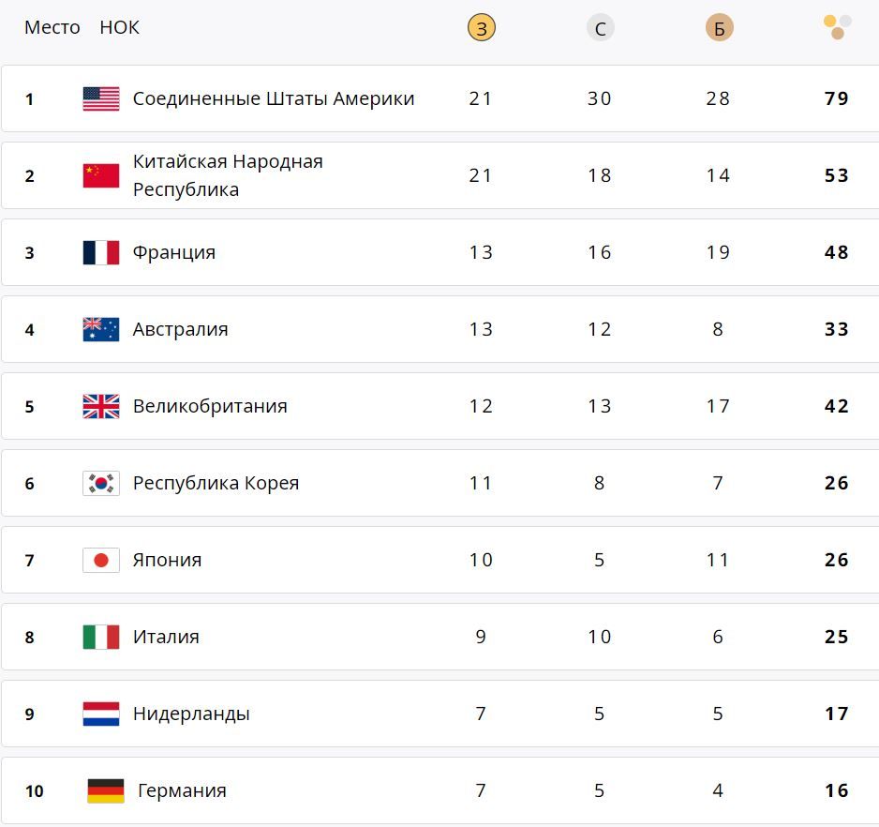Image resolution: width=879 pixels, height=827 pixels.
Task: Click Italy's gold medal count of 9
Action: tap(481, 636)
